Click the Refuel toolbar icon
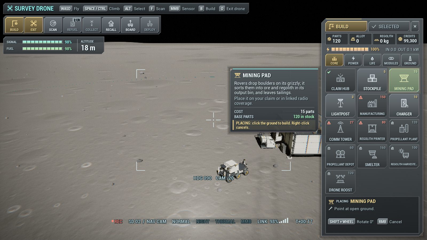Viewport: 427px width, 240px height. 72,25
